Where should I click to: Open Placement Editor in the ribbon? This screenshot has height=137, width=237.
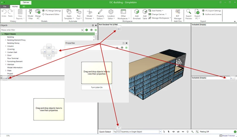point(51,14)
